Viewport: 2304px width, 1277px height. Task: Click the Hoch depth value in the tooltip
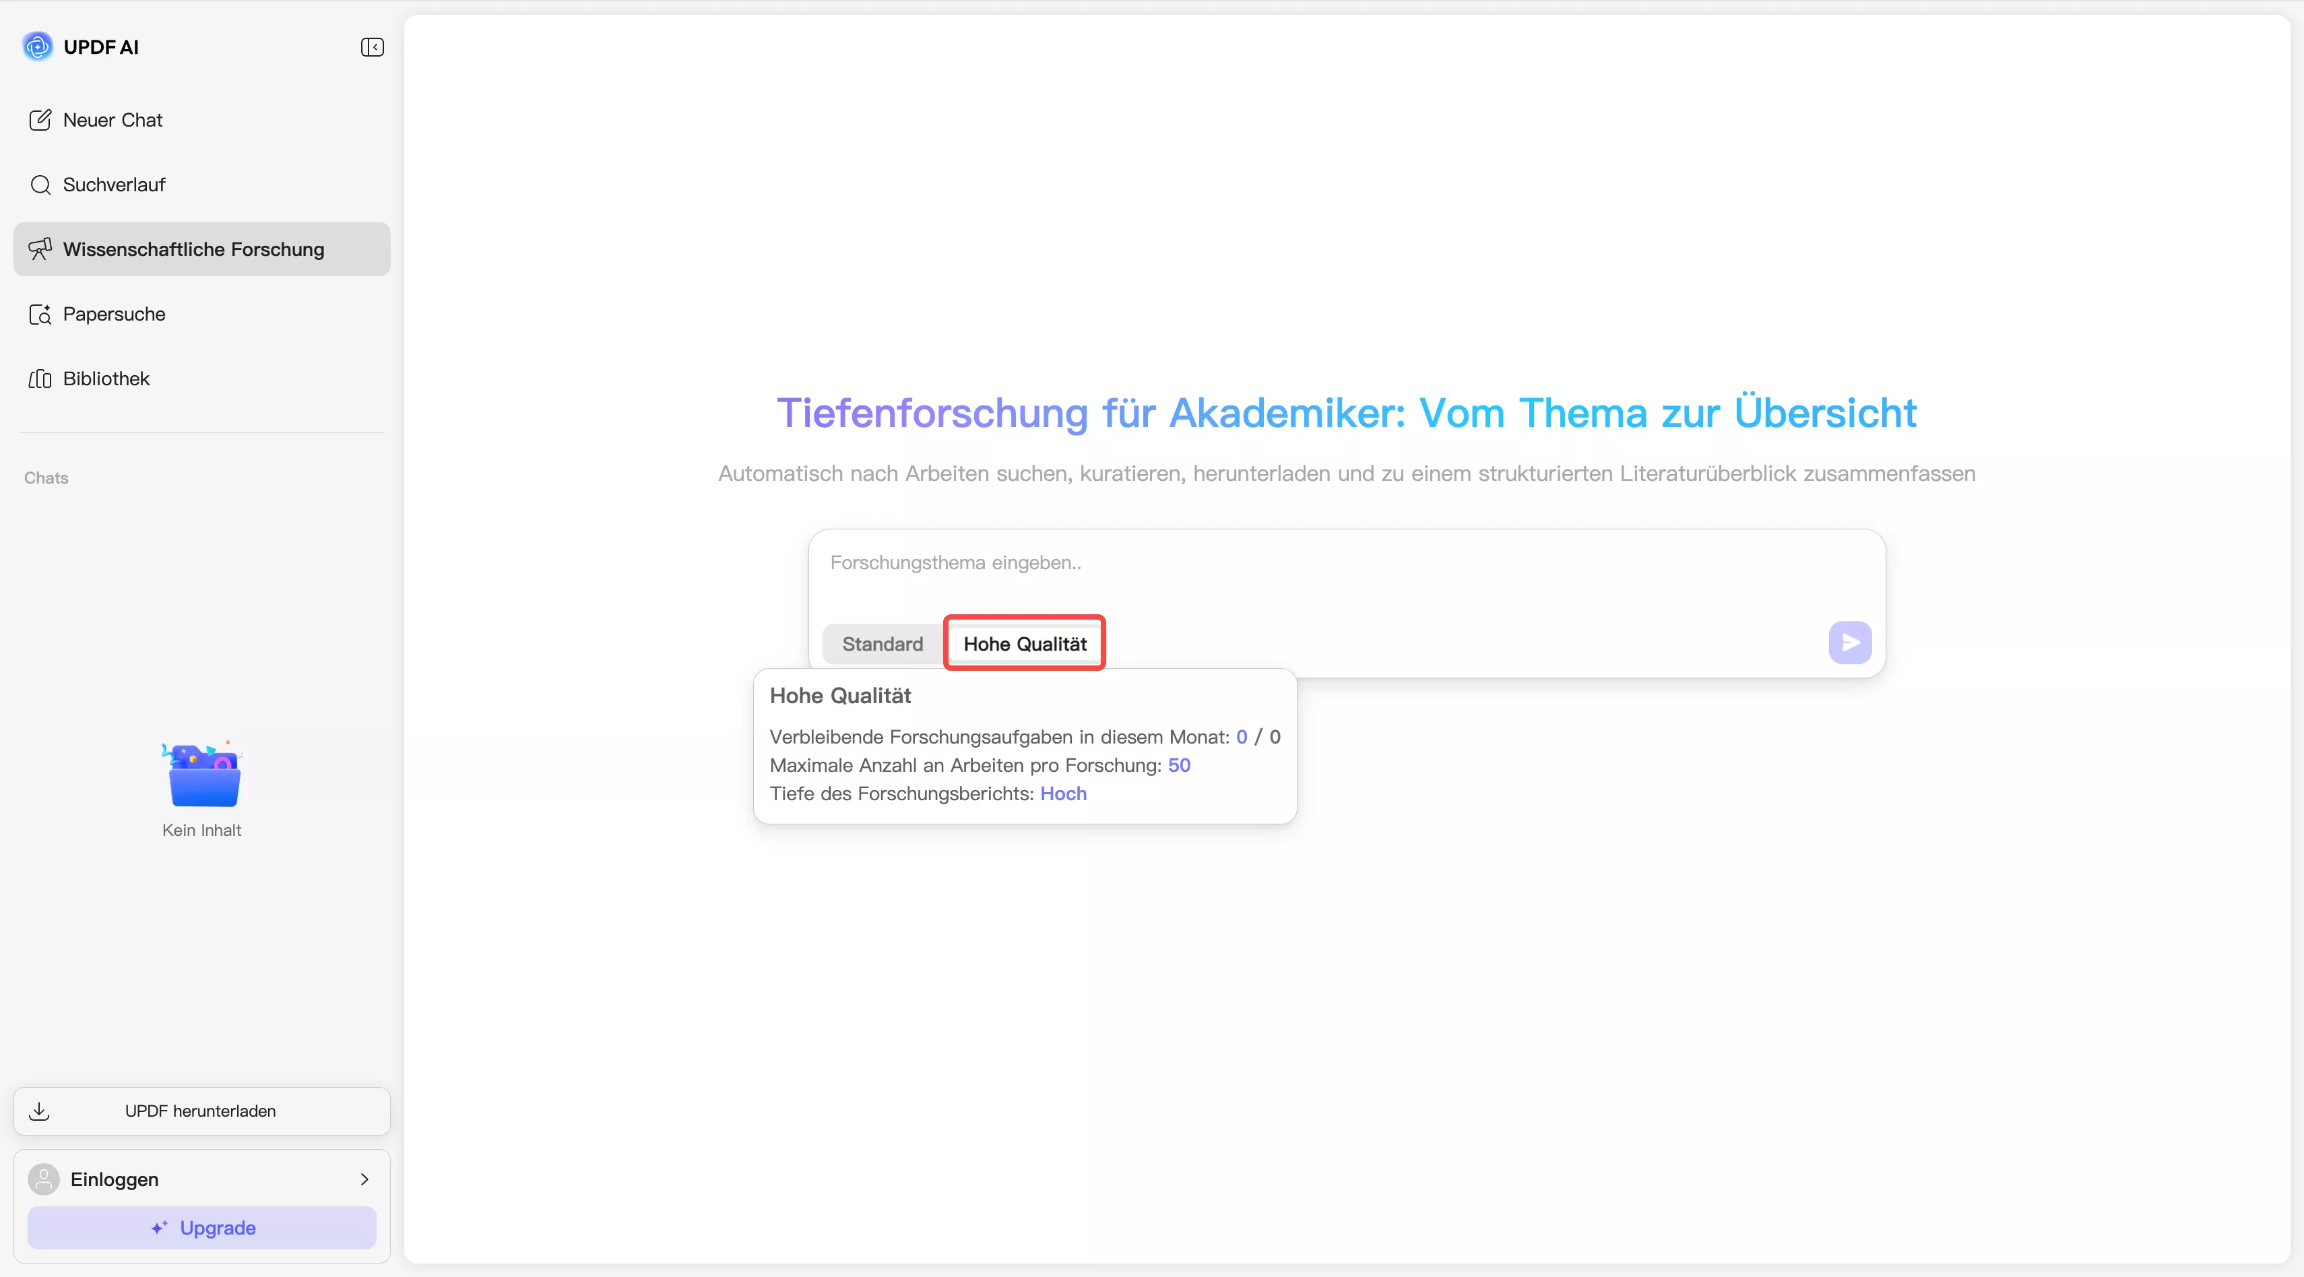pyautogui.click(x=1062, y=793)
